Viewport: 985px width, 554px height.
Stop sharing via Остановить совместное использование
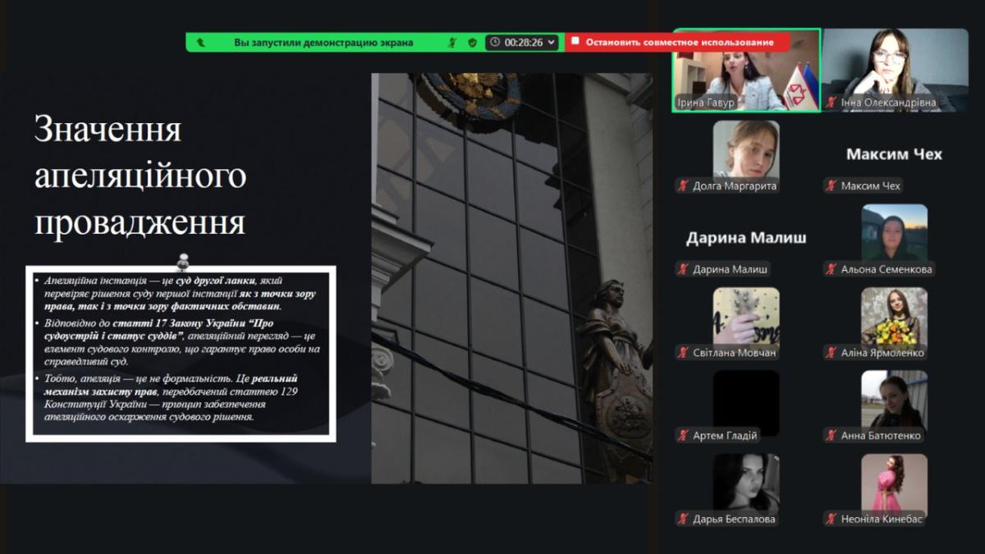677,42
